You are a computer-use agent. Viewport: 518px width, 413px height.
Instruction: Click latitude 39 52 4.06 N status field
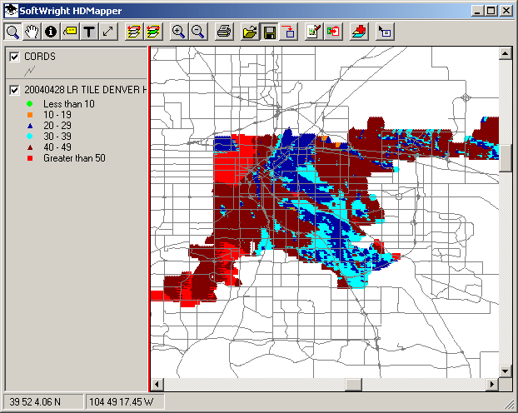pyautogui.click(x=43, y=402)
